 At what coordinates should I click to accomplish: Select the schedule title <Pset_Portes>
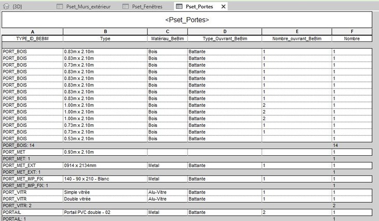pos(187,20)
